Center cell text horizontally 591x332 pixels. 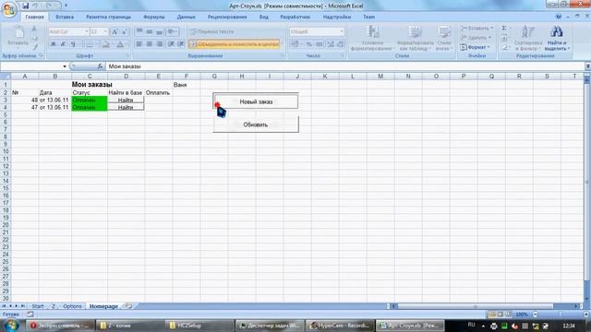click(x=150, y=44)
